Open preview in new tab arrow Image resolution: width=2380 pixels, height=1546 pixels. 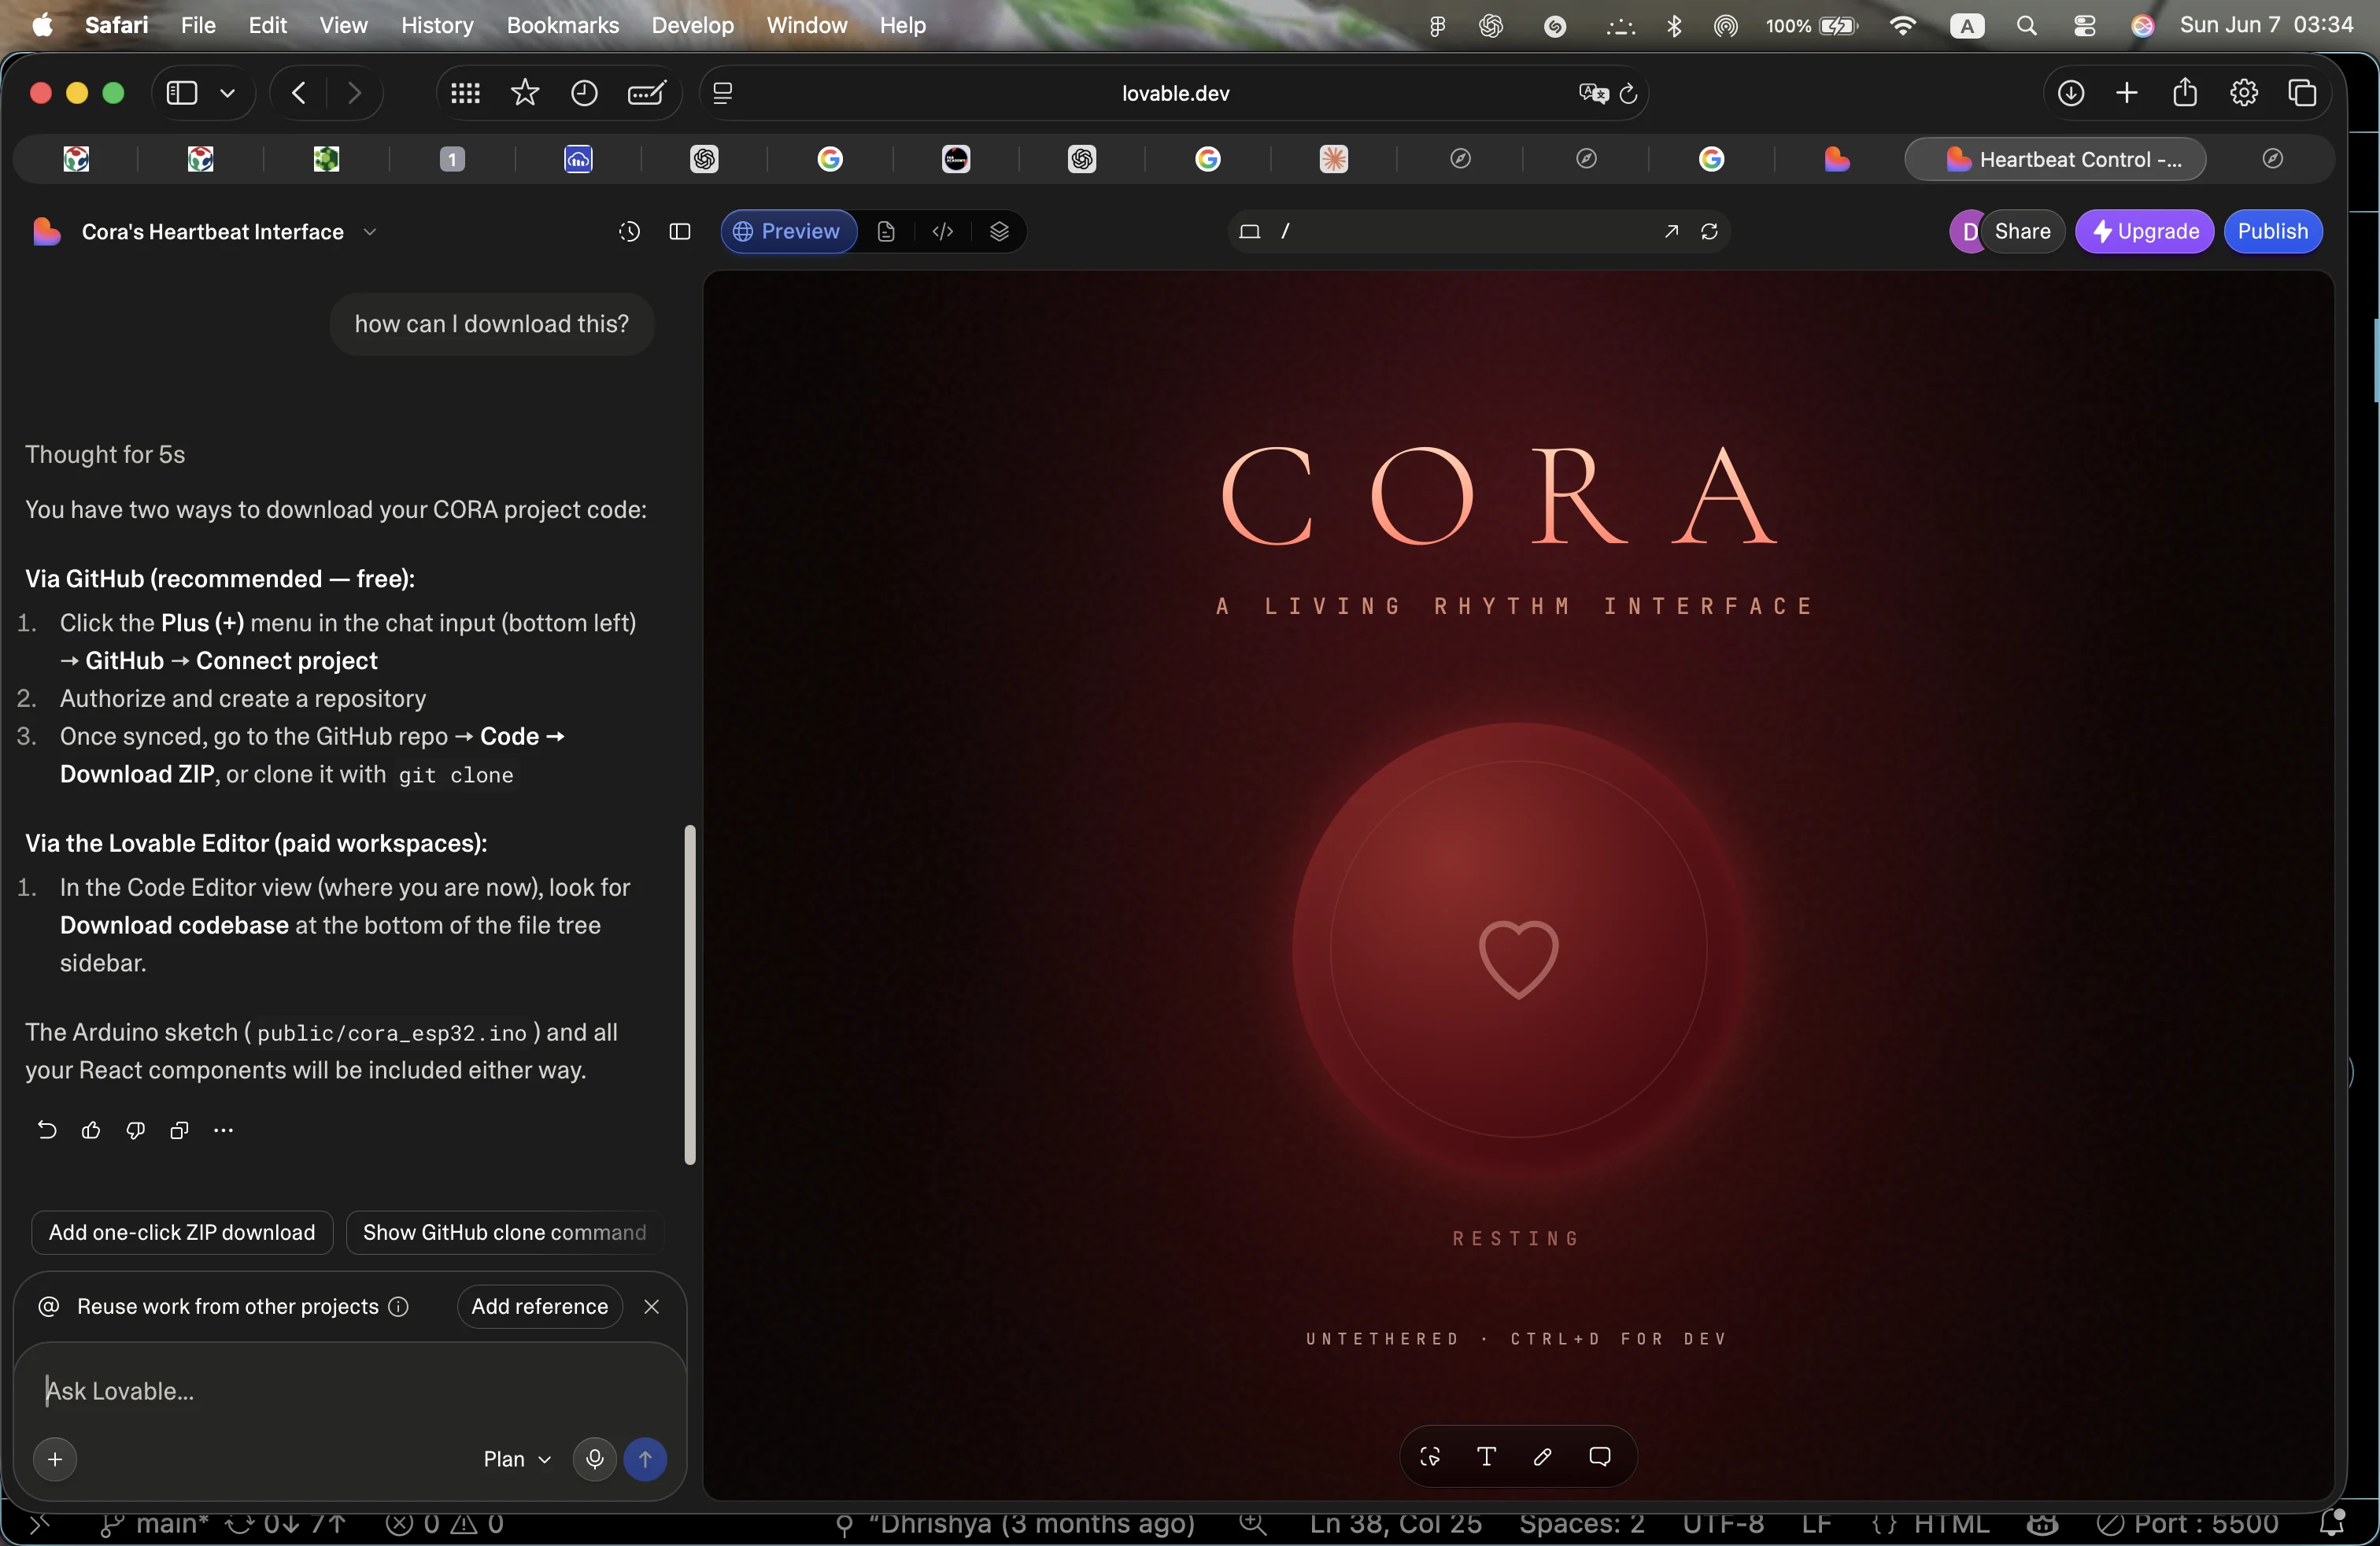coord(1671,232)
